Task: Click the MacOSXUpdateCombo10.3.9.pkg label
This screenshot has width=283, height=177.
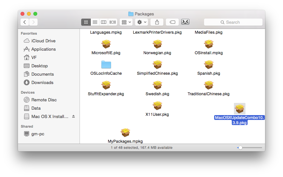Action: [239, 120]
